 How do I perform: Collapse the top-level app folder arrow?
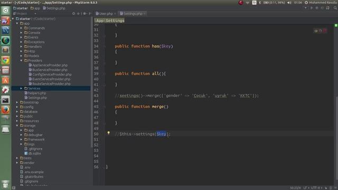pyautogui.click(x=17, y=23)
